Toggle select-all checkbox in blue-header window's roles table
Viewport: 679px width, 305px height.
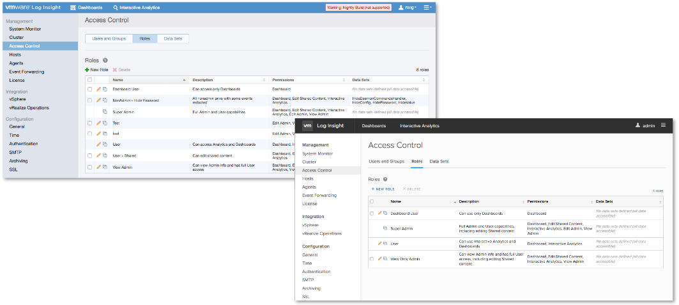pos(90,80)
